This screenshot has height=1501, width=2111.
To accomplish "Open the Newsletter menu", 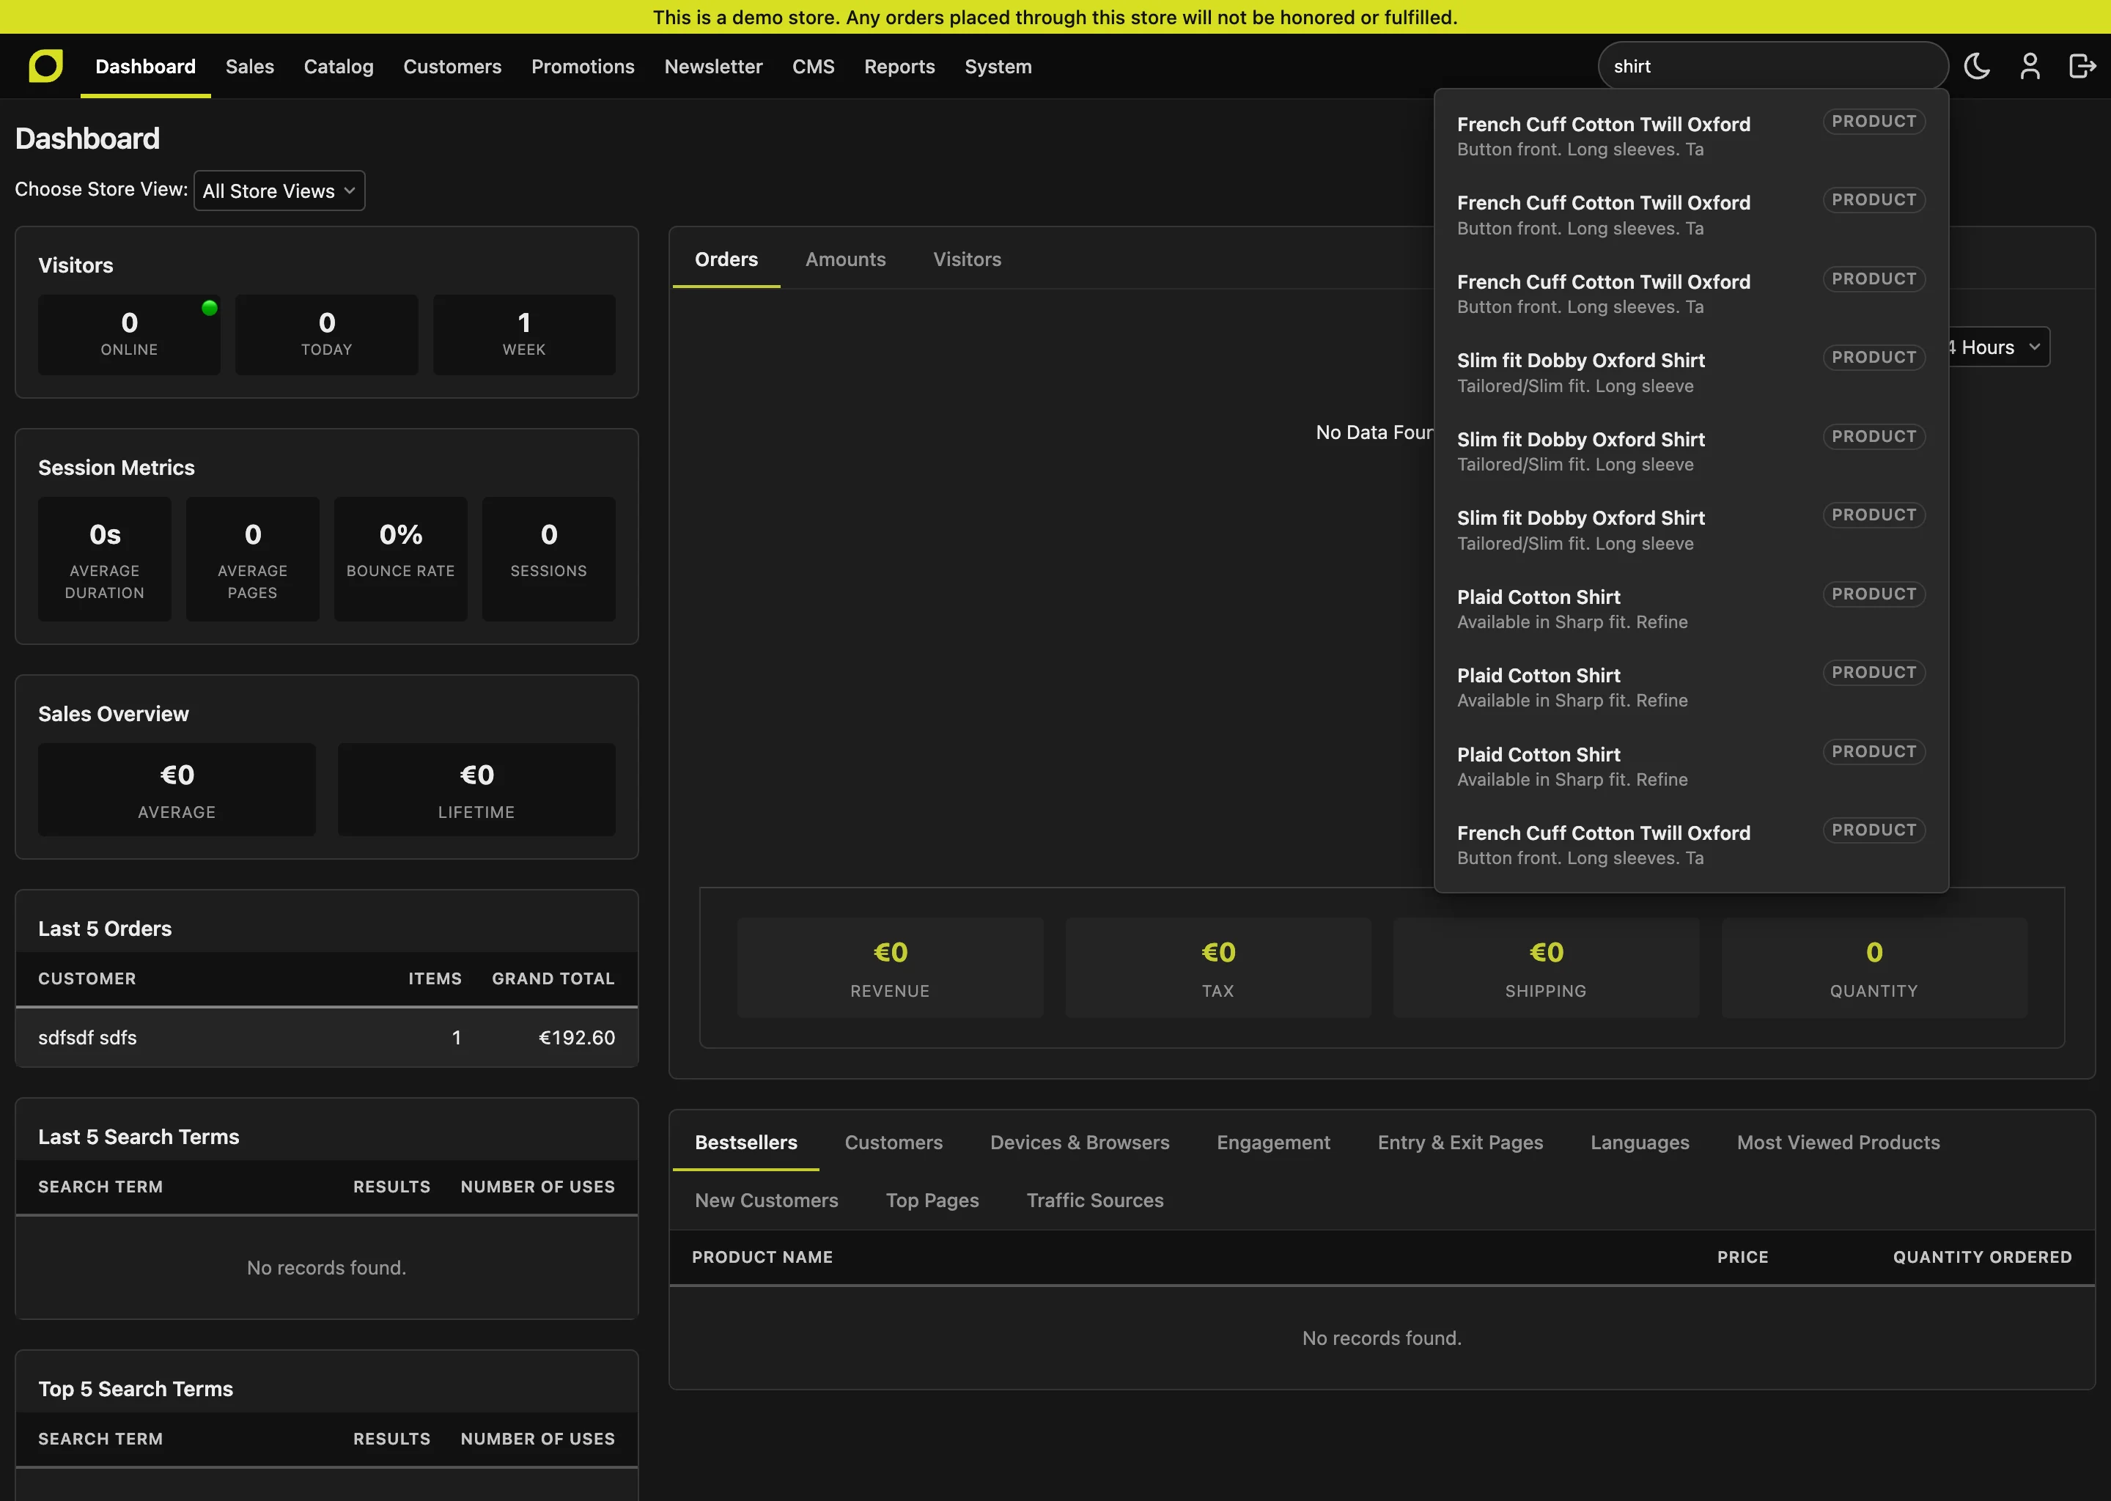I will tap(713, 67).
